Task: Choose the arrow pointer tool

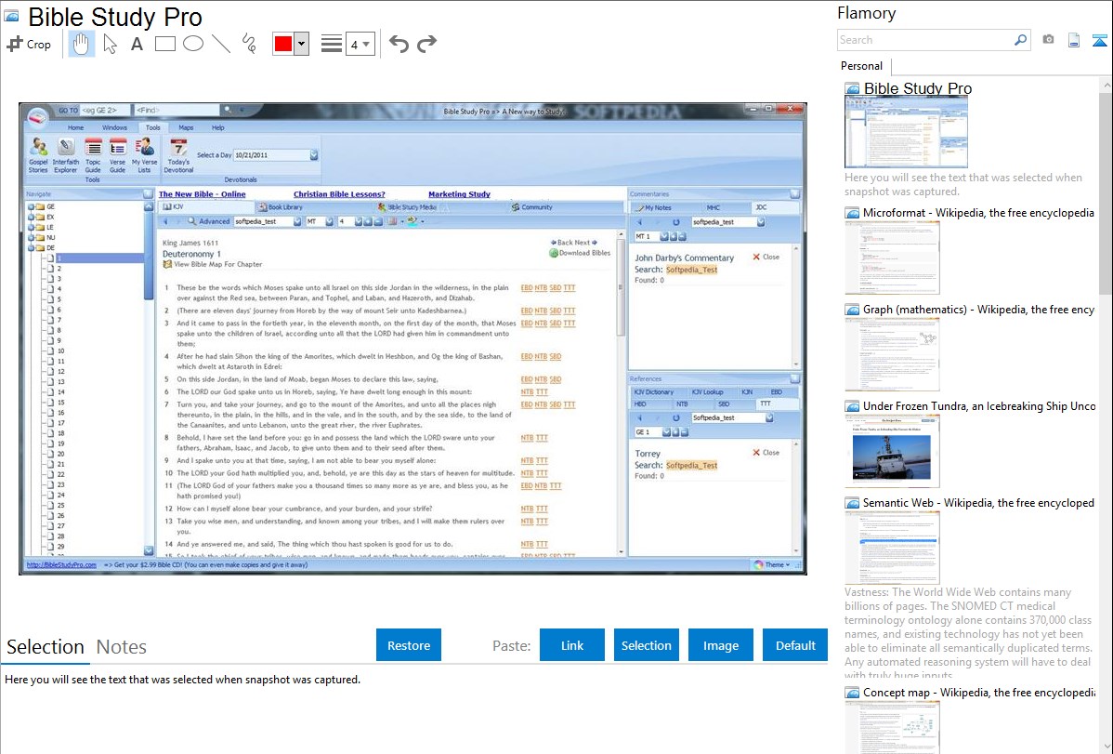Action: (110, 44)
